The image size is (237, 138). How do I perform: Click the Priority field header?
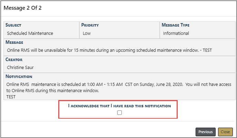coord(90,25)
